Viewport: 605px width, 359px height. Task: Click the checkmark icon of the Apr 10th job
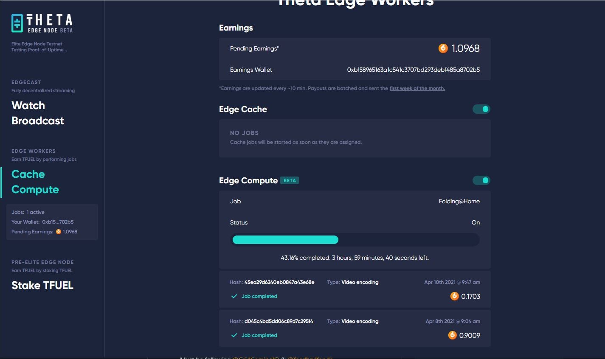pyautogui.click(x=234, y=296)
